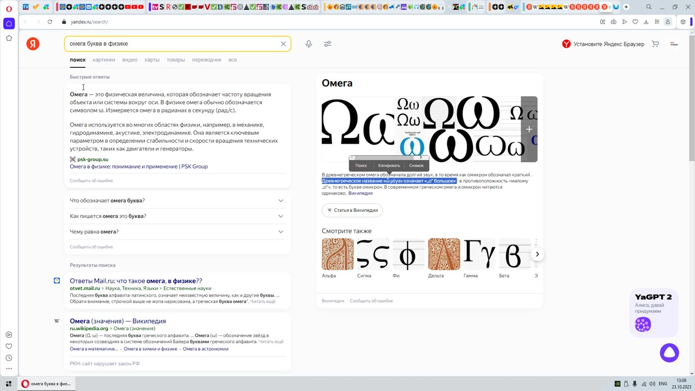Screen dimensions: 695x391
Task: Click the site lock security icon
Action: [x=64, y=22]
